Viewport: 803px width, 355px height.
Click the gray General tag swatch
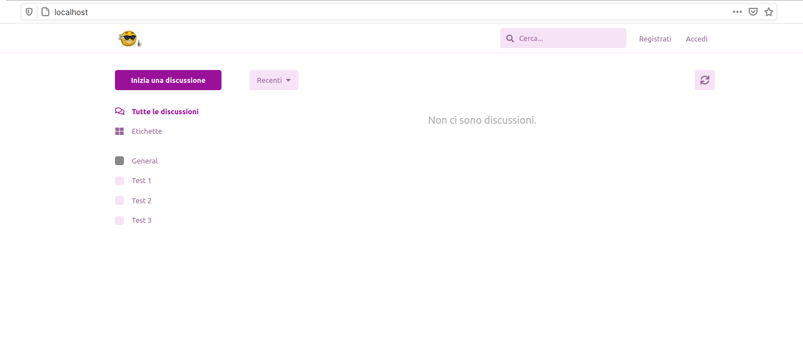click(119, 161)
